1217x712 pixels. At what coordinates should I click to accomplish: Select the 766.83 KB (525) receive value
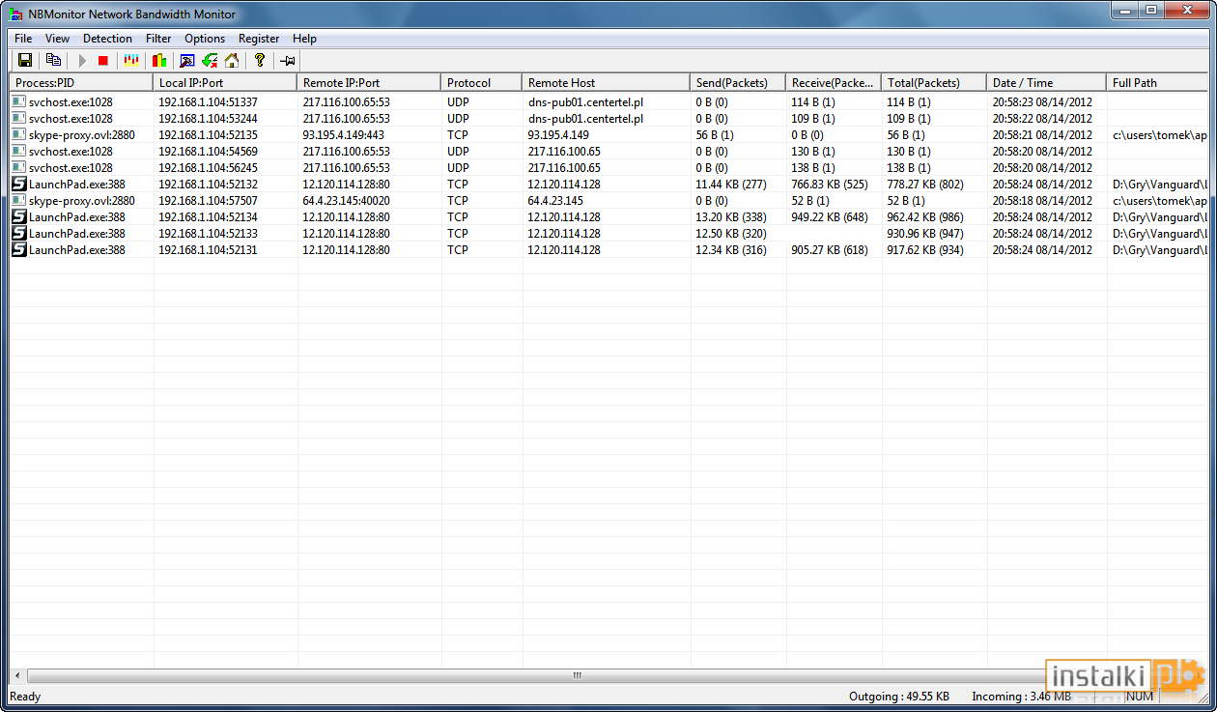830,185
